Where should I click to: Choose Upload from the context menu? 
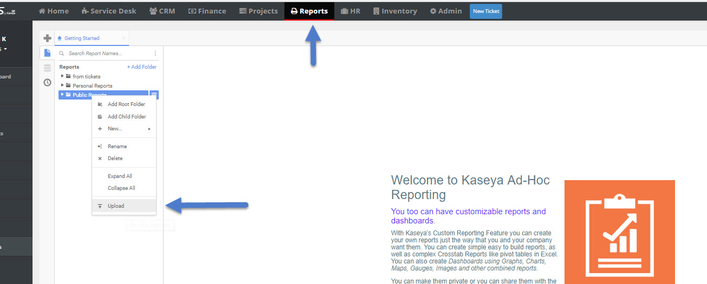coord(124,206)
